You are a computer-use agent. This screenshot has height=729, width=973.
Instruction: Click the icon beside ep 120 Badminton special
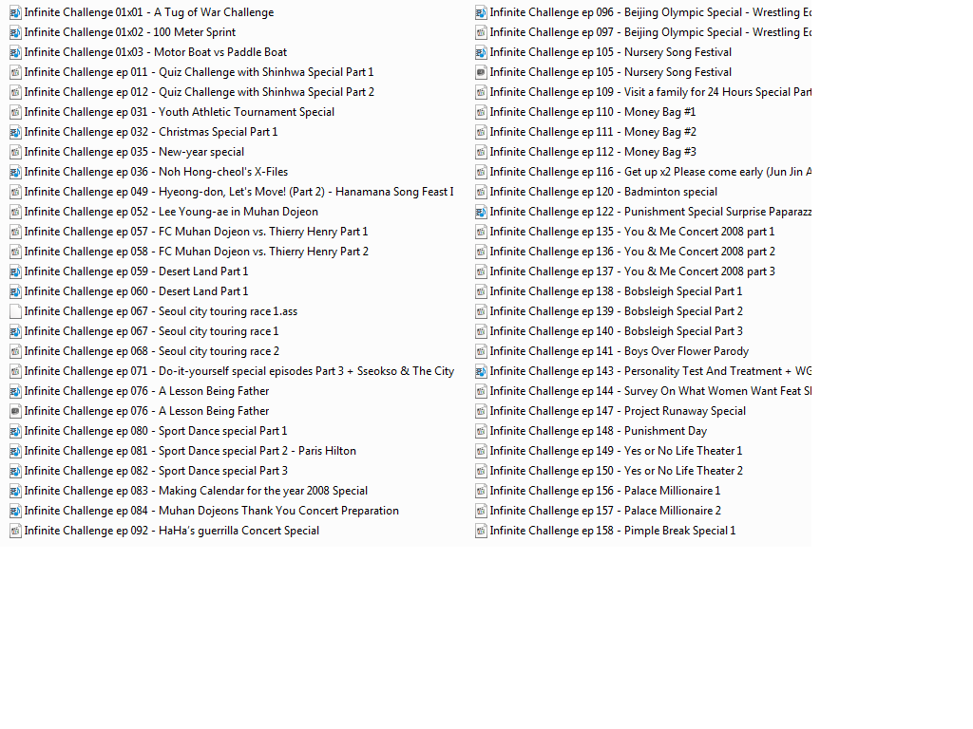tap(481, 192)
